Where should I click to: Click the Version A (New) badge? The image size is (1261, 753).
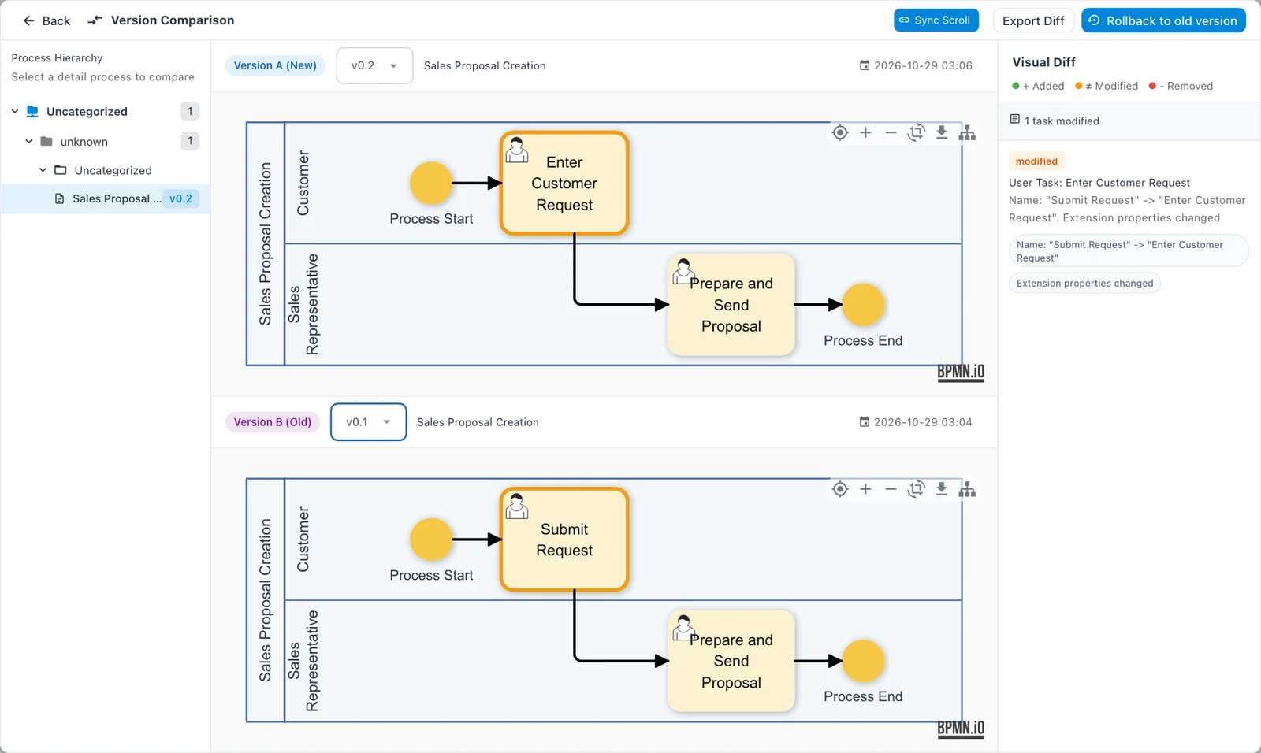pyautogui.click(x=275, y=65)
